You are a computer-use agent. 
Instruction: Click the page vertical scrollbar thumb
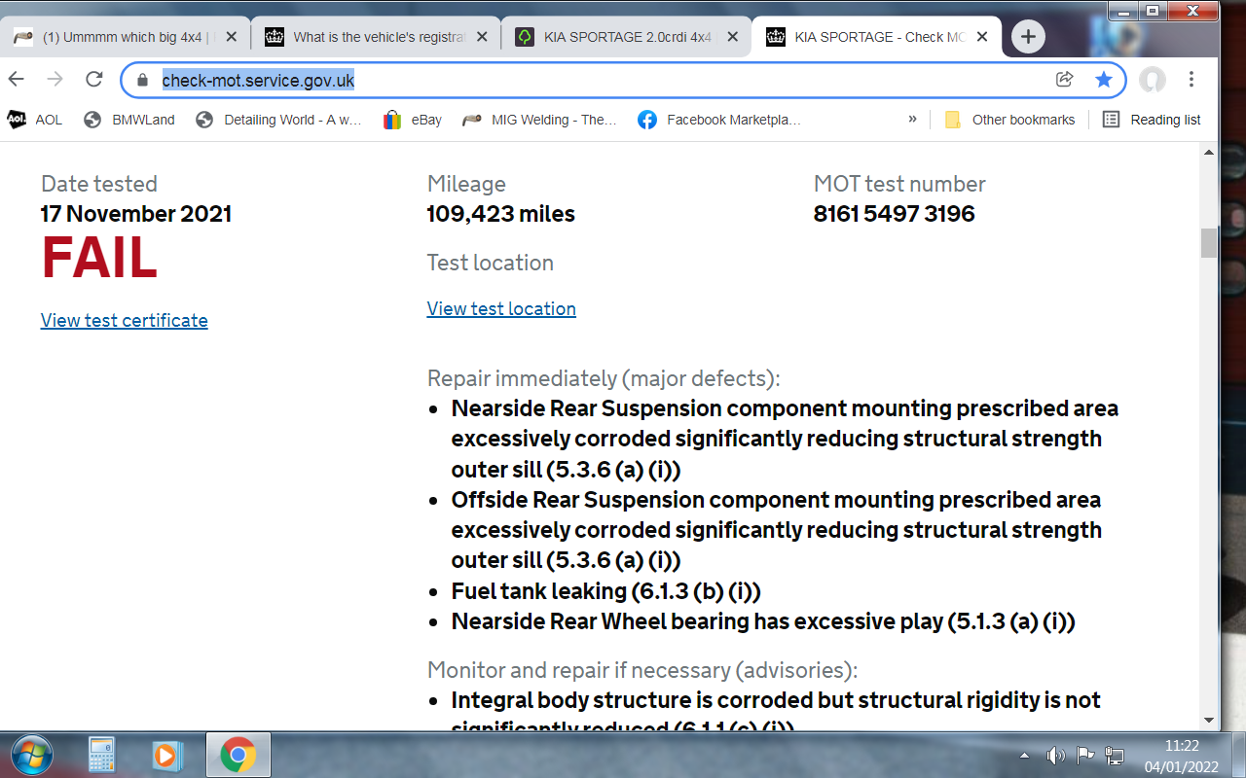tap(1209, 242)
